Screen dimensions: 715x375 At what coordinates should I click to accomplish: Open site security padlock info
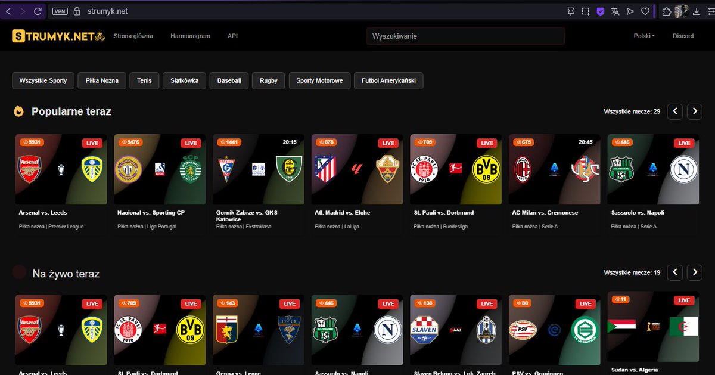[x=76, y=11]
